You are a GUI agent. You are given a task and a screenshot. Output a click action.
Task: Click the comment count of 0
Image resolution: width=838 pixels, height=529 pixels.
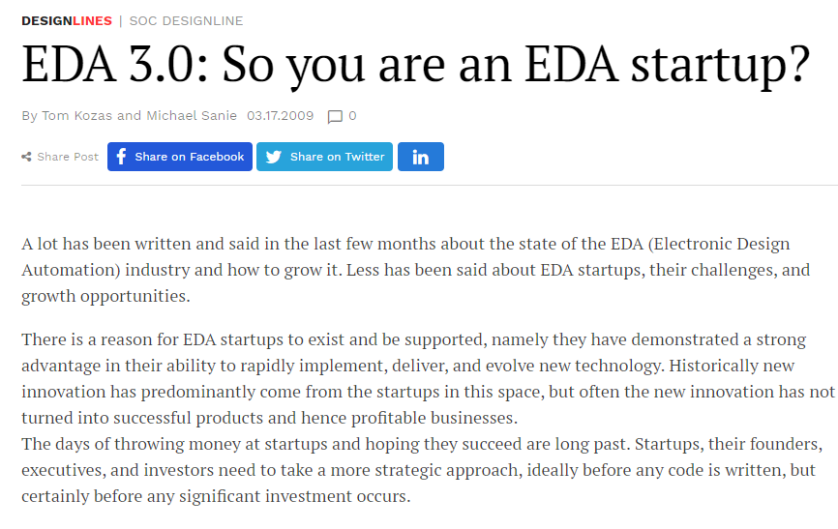[352, 115]
